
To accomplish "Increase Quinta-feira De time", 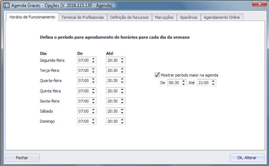I will point(93,89).
